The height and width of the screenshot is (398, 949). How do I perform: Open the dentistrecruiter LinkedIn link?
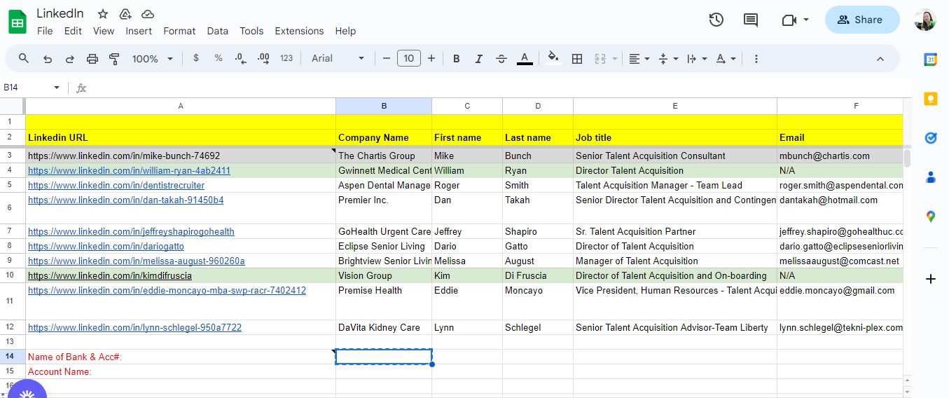(116, 186)
